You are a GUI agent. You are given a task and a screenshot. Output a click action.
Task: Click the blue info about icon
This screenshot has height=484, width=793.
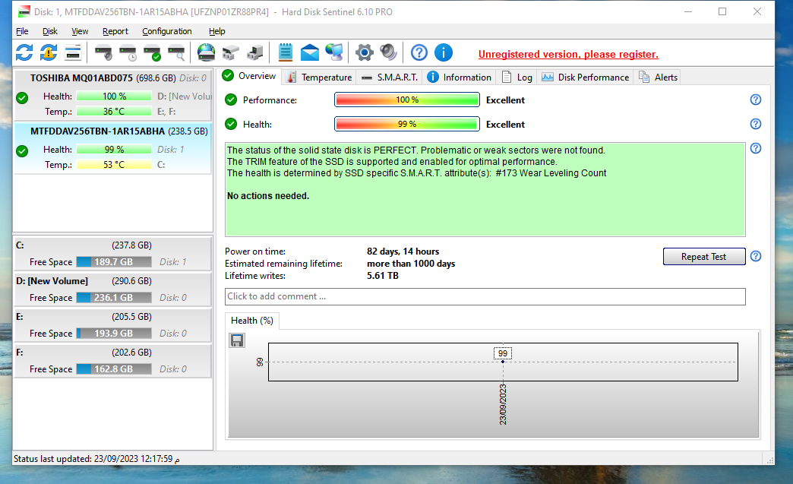click(x=444, y=52)
